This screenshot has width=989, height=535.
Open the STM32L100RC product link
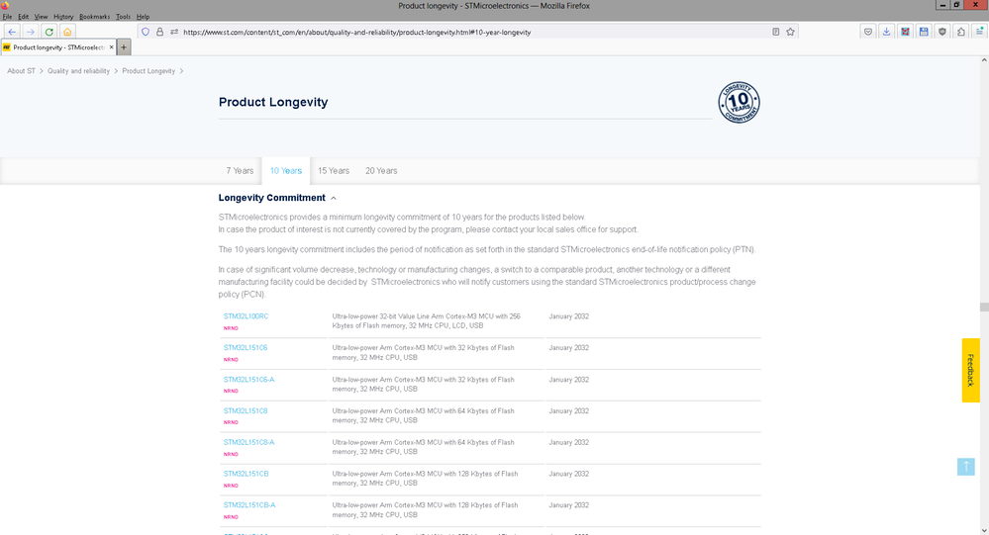(246, 316)
